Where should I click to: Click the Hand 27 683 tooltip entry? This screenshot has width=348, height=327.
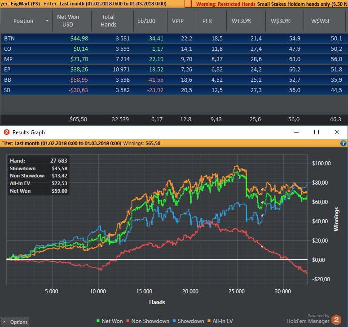(x=39, y=160)
